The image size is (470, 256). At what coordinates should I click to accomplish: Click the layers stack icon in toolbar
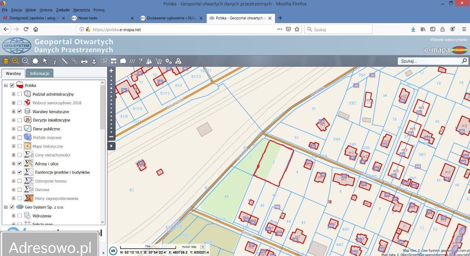6,61
